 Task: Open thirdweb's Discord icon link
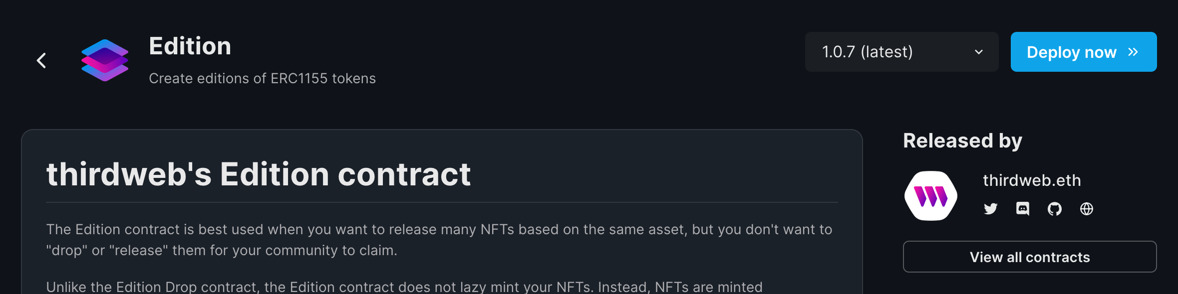click(x=1022, y=209)
